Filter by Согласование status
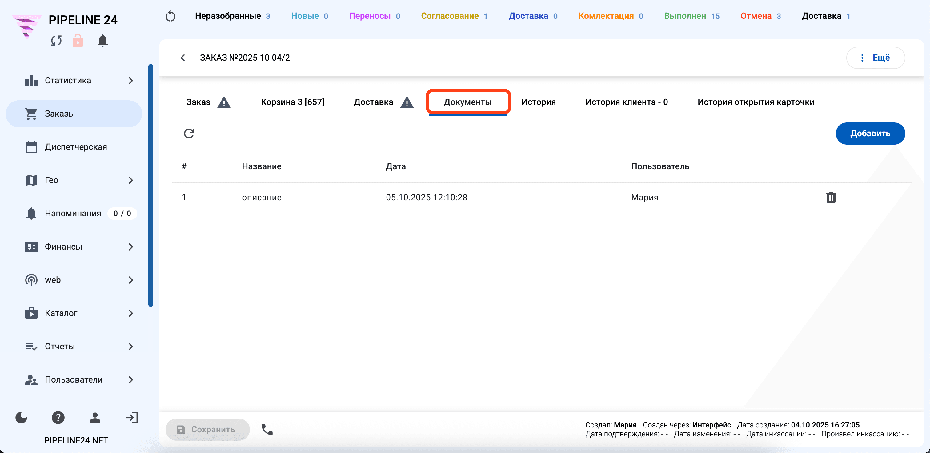The height and width of the screenshot is (453, 930). pyautogui.click(x=454, y=16)
